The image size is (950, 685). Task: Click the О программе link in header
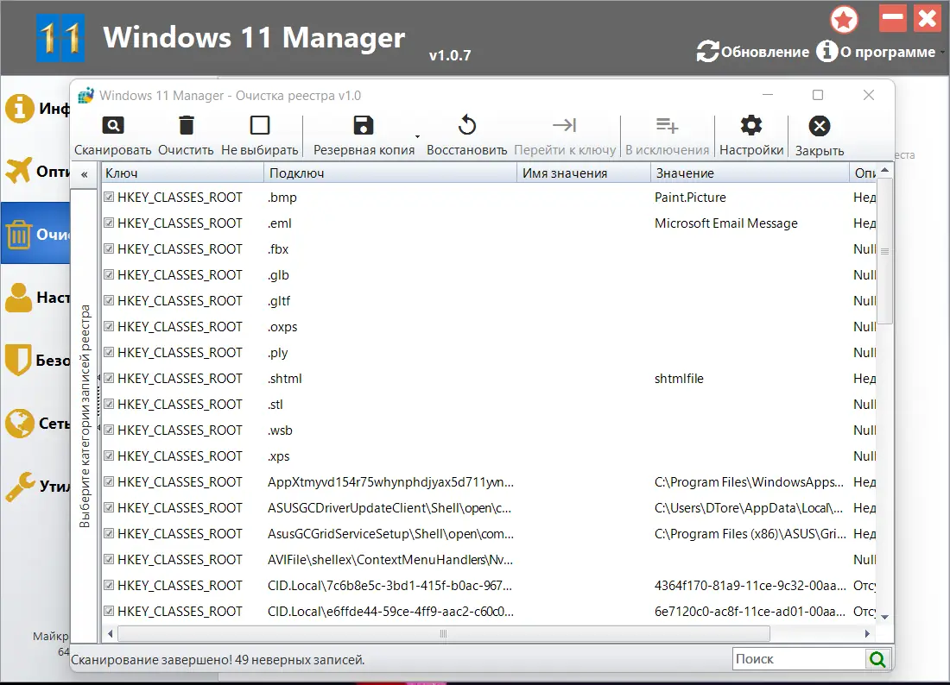click(x=888, y=52)
